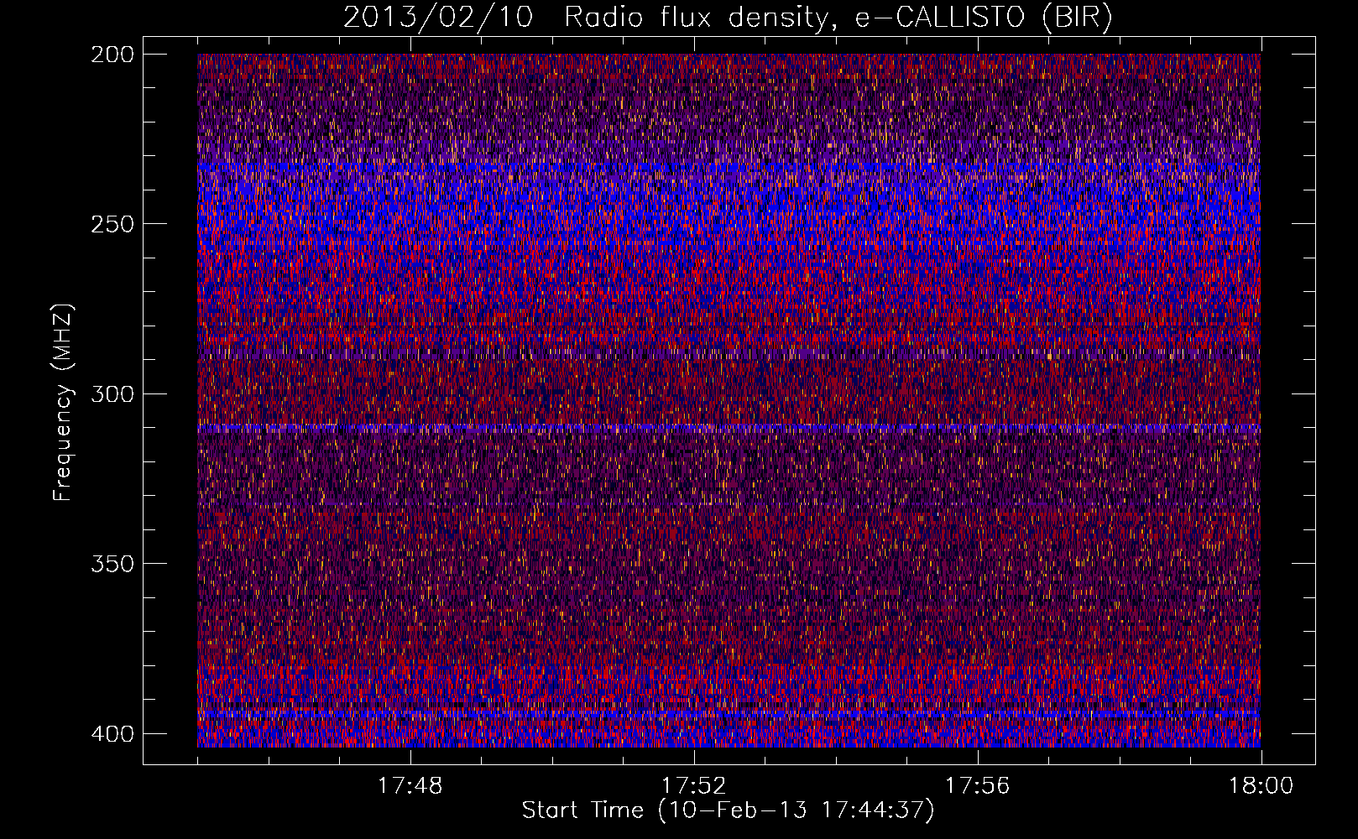Click the 'Start Time (10-Feb-13 17:44:37)' label
This screenshot has height=839, width=1358.
coord(728,810)
